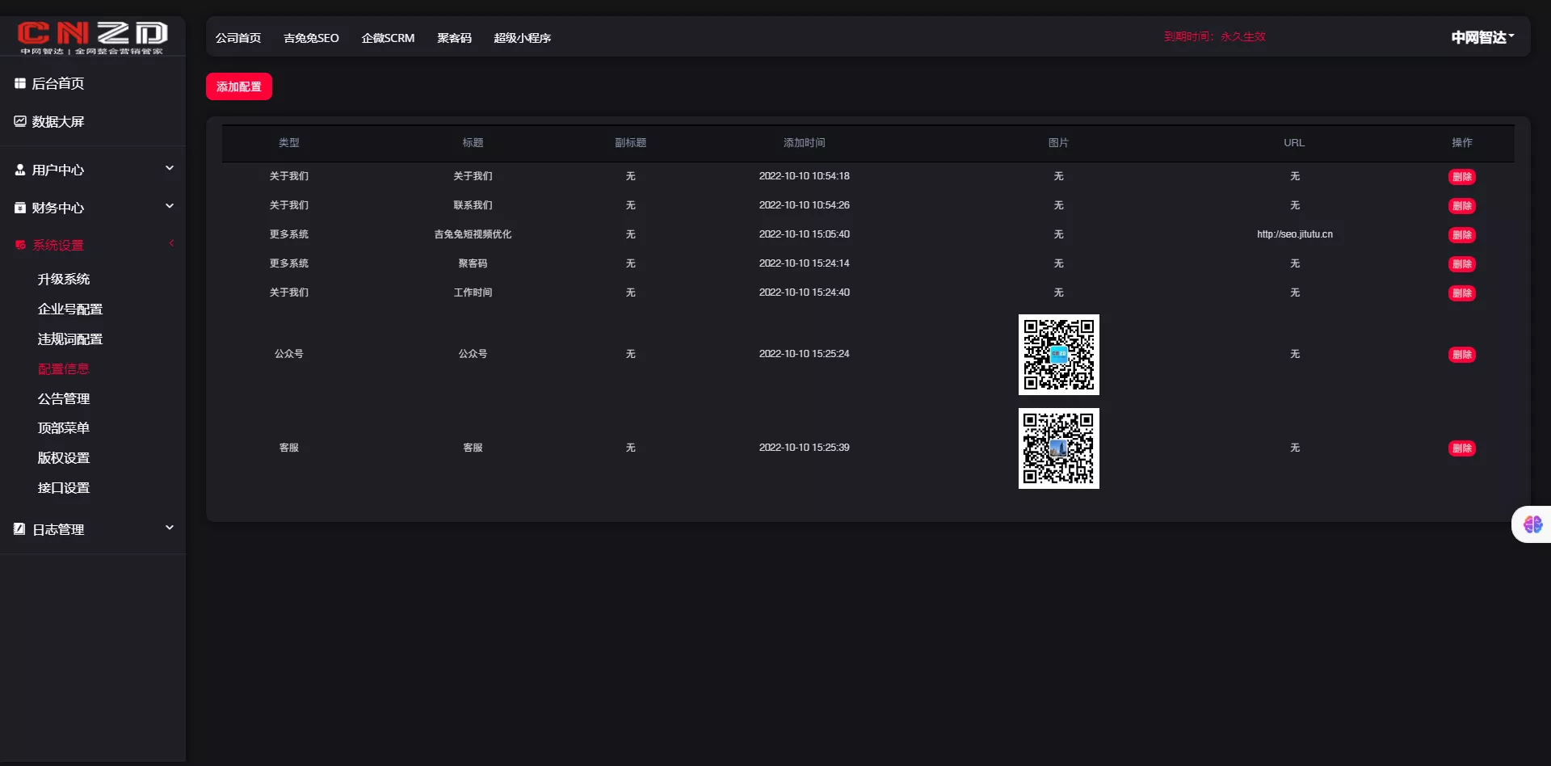The height and width of the screenshot is (766, 1551).
Task: Open 超级小程序 in top navigation
Action: coord(522,37)
